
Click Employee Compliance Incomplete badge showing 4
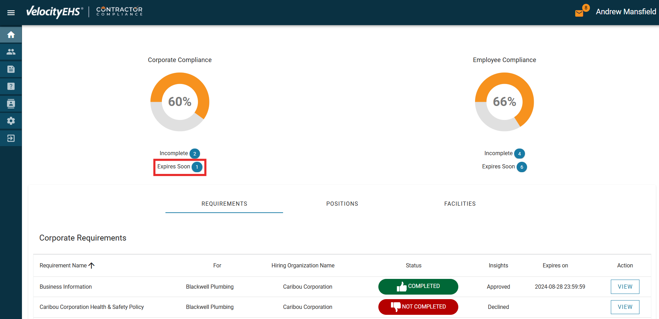(519, 154)
